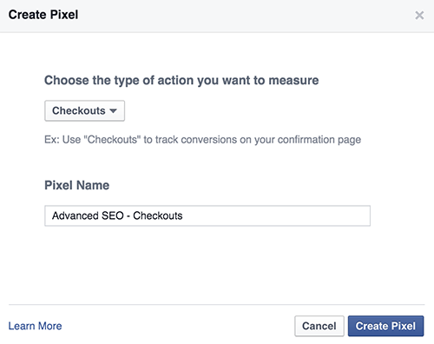Cancel pixel creation
Screen dimensions: 434x344
point(319,326)
